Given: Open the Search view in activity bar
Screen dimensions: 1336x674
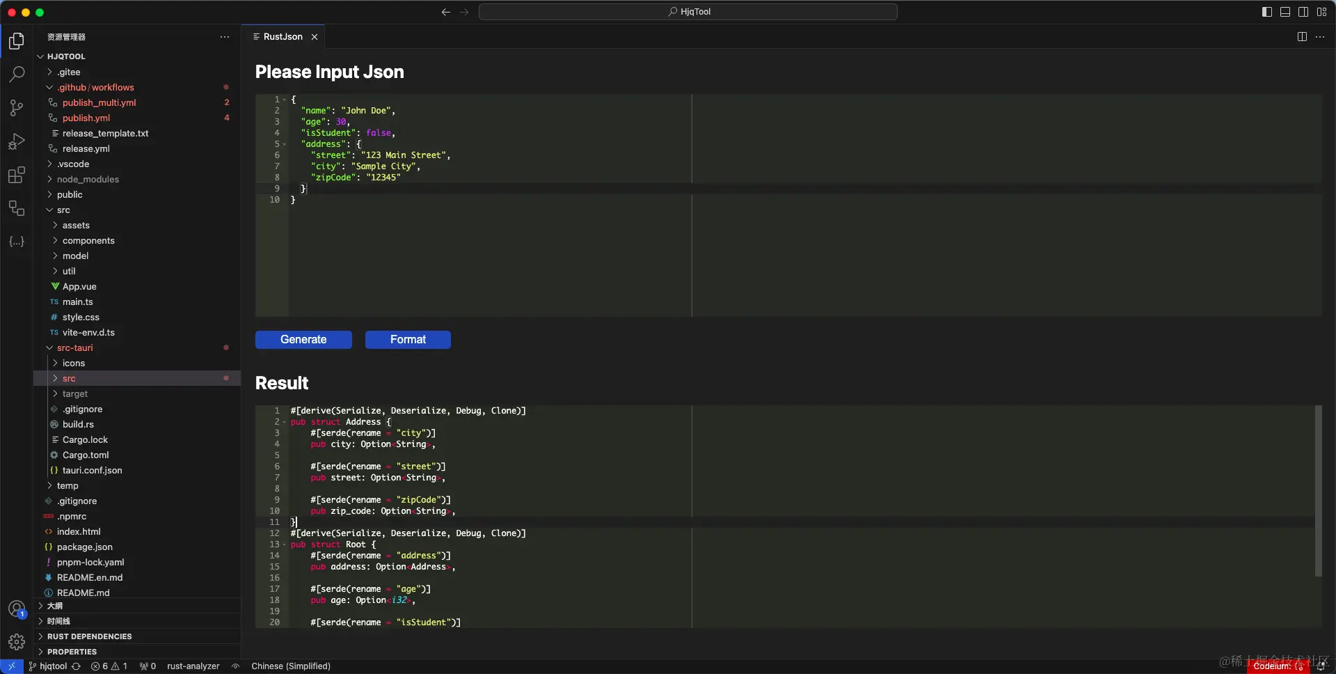Looking at the screenshot, I should click(x=17, y=74).
